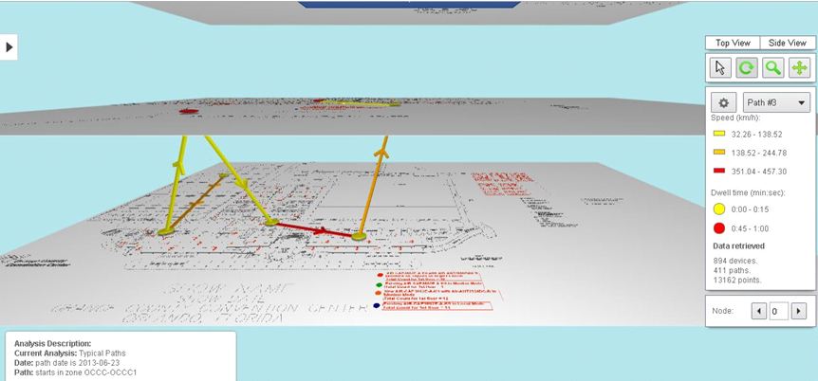
Task: Go to the next node
Action: point(799,311)
